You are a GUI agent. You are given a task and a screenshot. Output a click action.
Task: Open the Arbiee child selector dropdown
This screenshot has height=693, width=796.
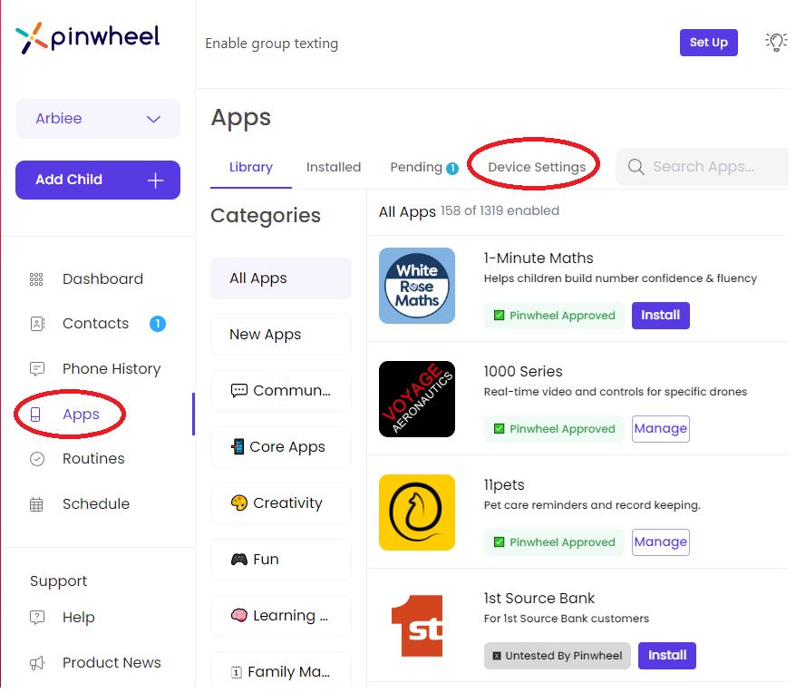tap(97, 118)
